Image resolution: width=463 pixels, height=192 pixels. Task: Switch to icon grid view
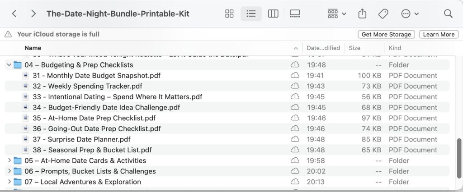pos(229,14)
